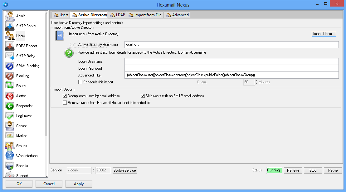Open the Router section icon
This screenshot has width=346, height=192.
10,86
